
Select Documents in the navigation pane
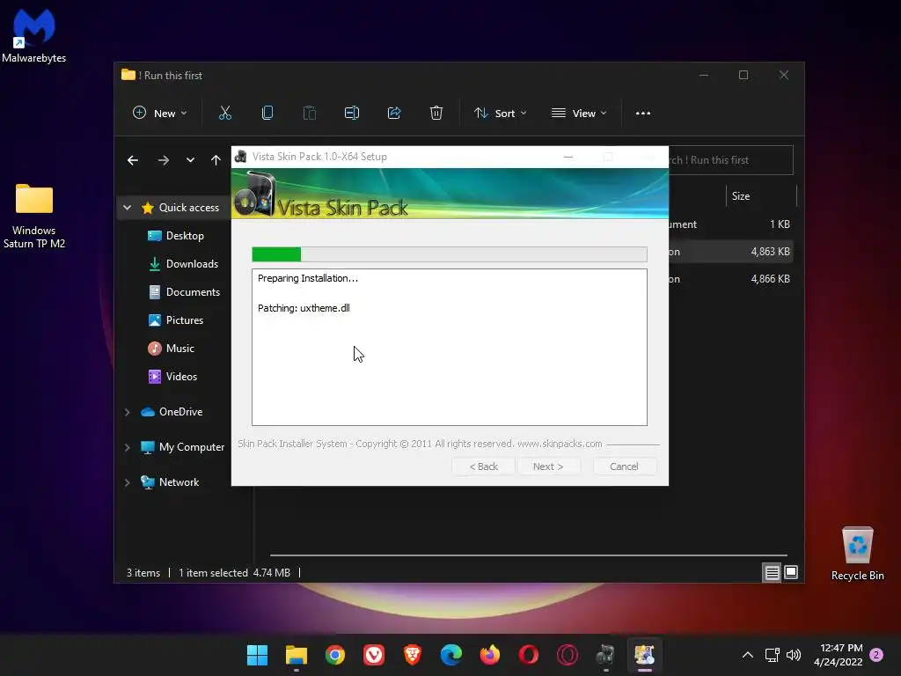click(x=184, y=292)
